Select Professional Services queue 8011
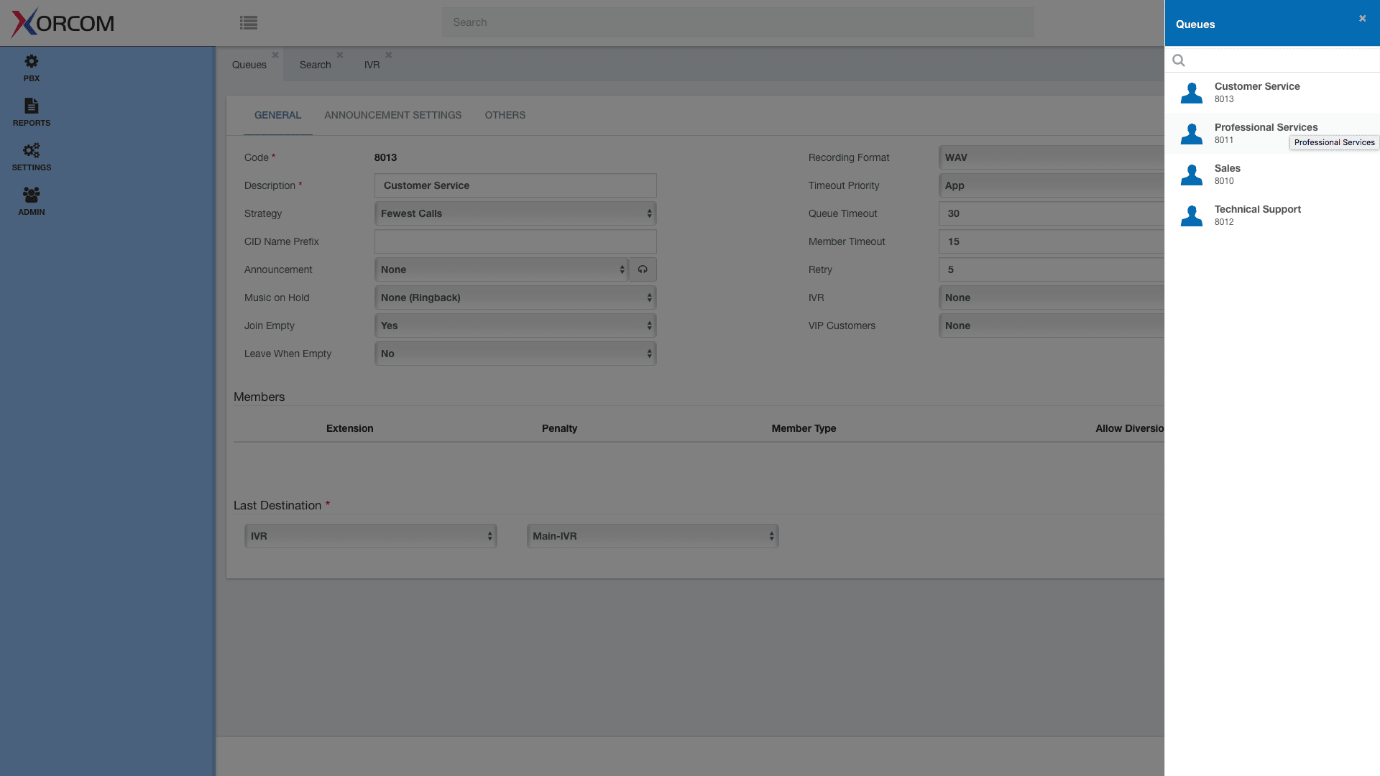Viewport: 1380px width, 776px height. coord(1272,134)
